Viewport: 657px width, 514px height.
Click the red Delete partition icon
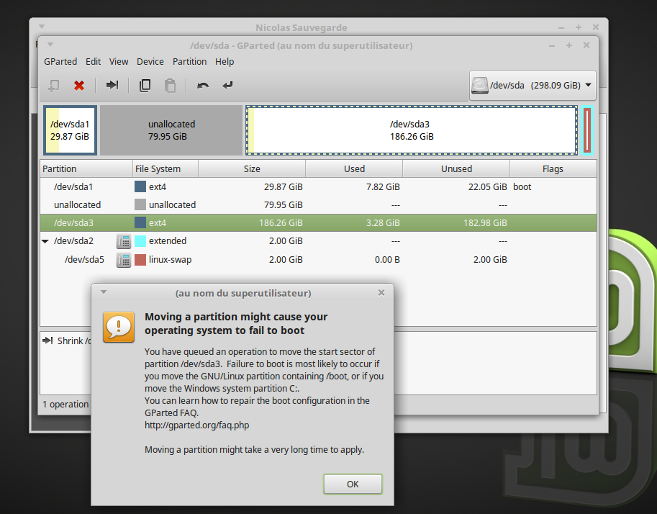[78, 86]
